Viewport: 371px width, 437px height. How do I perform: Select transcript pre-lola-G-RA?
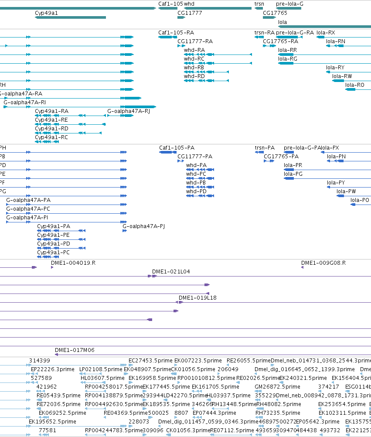pos(295,33)
